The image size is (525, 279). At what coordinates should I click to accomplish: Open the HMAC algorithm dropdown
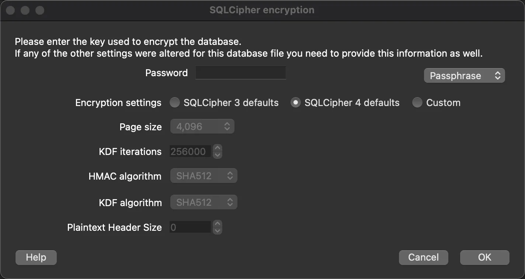204,176
